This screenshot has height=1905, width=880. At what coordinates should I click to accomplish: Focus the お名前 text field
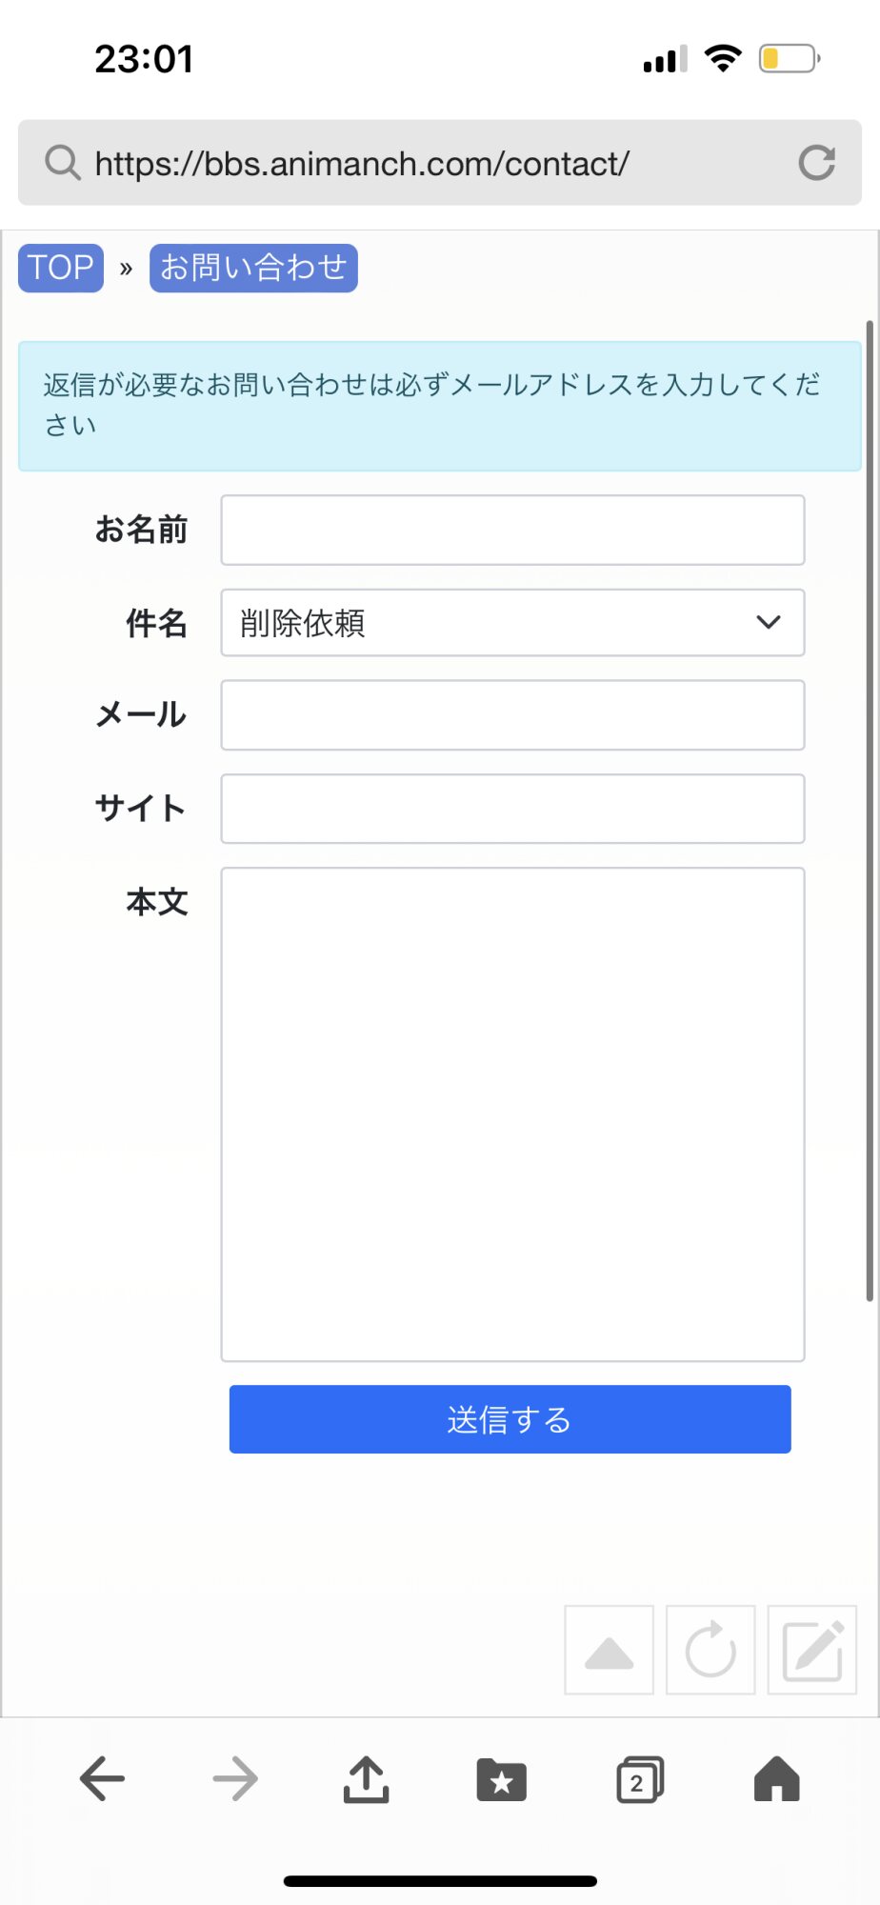pos(512,530)
